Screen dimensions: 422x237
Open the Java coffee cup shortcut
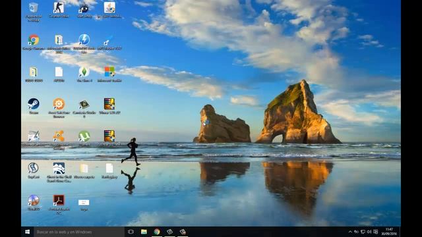(x=109, y=8)
